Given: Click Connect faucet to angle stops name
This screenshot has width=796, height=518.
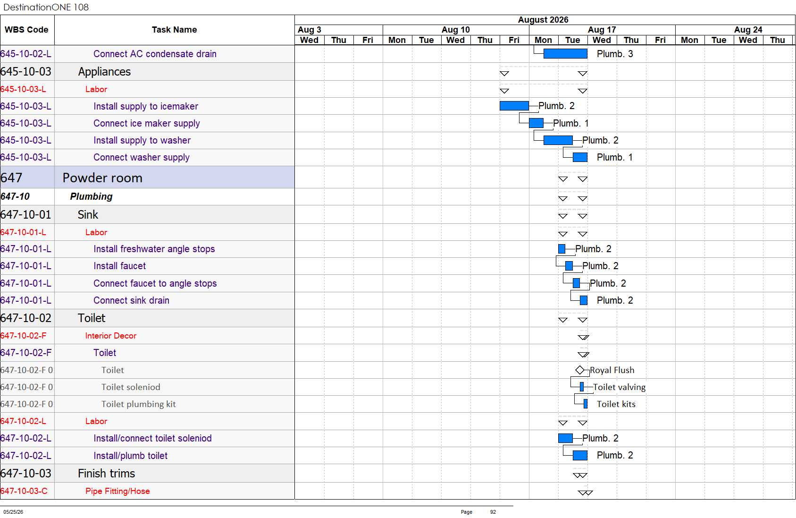Looking at the screenshot, I should click(x=155, y=283).
